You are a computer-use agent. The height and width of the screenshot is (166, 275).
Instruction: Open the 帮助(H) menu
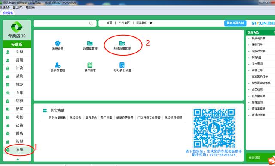pos(30,8)
